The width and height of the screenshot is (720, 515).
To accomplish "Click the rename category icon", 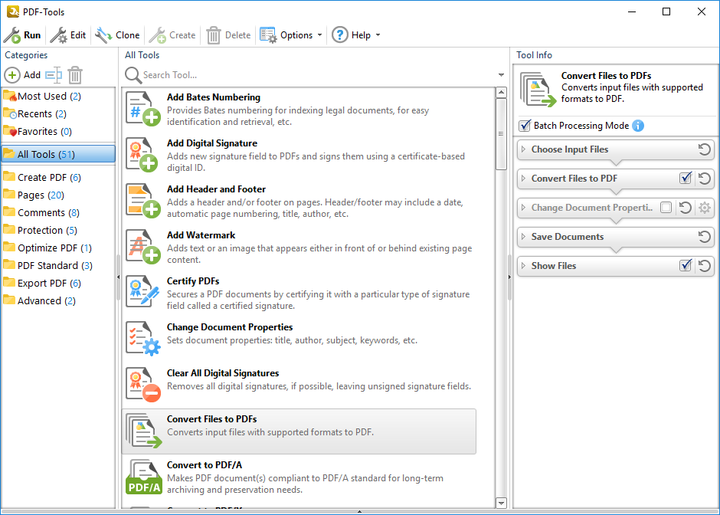I will click(x=53, y=75).
